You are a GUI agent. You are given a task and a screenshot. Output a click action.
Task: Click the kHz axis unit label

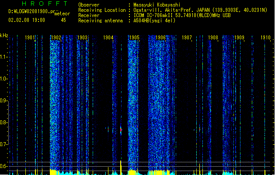tap(4, 35)
